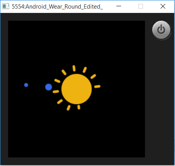The width and height of the screenshot is (175, 166).
Task: Click the disabled maximize button
Action: point(141,6)
